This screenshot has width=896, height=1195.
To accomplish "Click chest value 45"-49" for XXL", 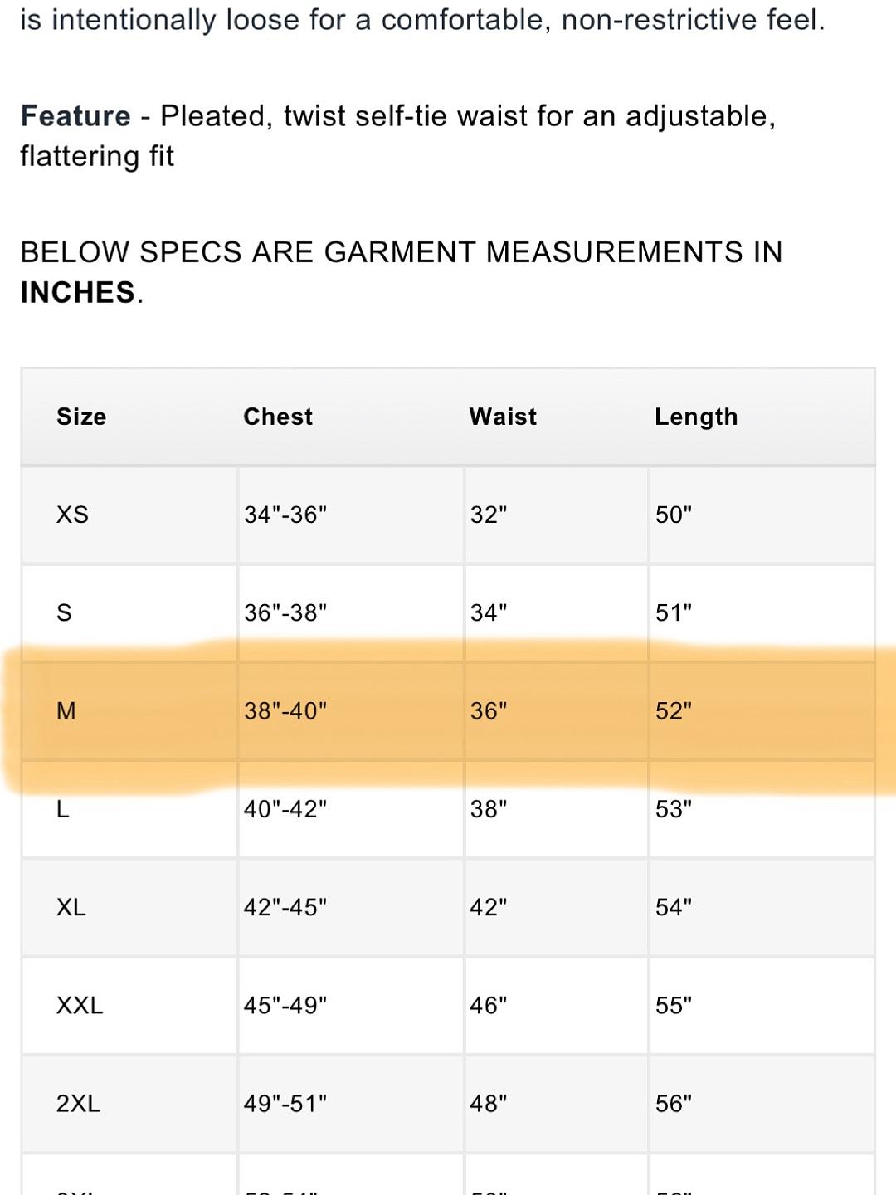I will click(x=285, y=1005).
